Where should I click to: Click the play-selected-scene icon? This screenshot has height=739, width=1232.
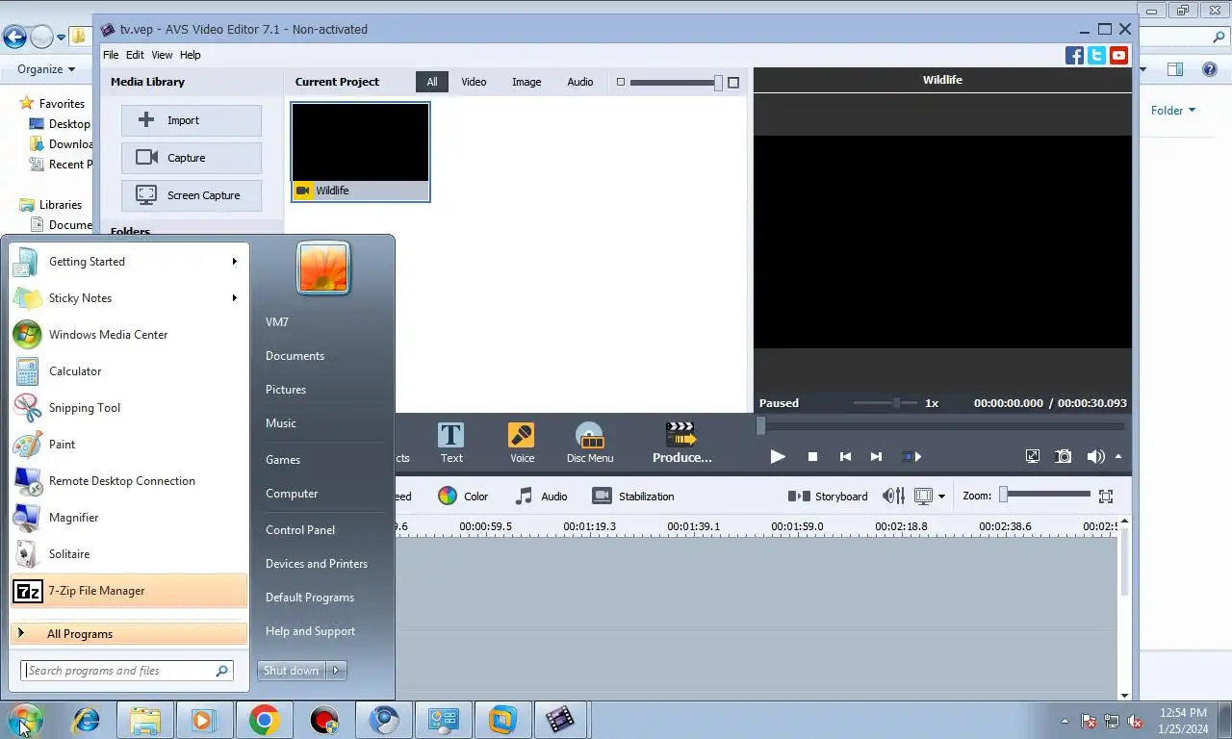point(911,457)
